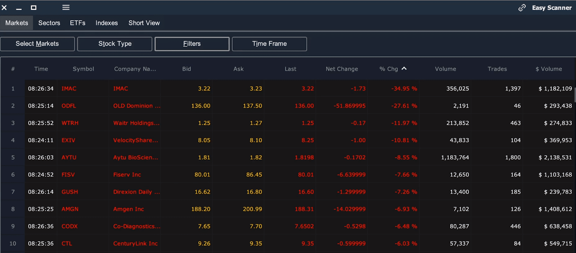This screenshot has width=576, height=253.
Task: Sort by $ Volume column header
Action: pos(549,69)
